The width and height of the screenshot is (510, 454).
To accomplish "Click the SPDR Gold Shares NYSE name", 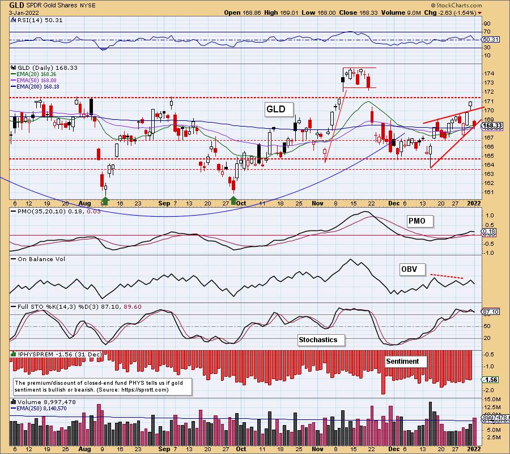I will pos(60,6).
